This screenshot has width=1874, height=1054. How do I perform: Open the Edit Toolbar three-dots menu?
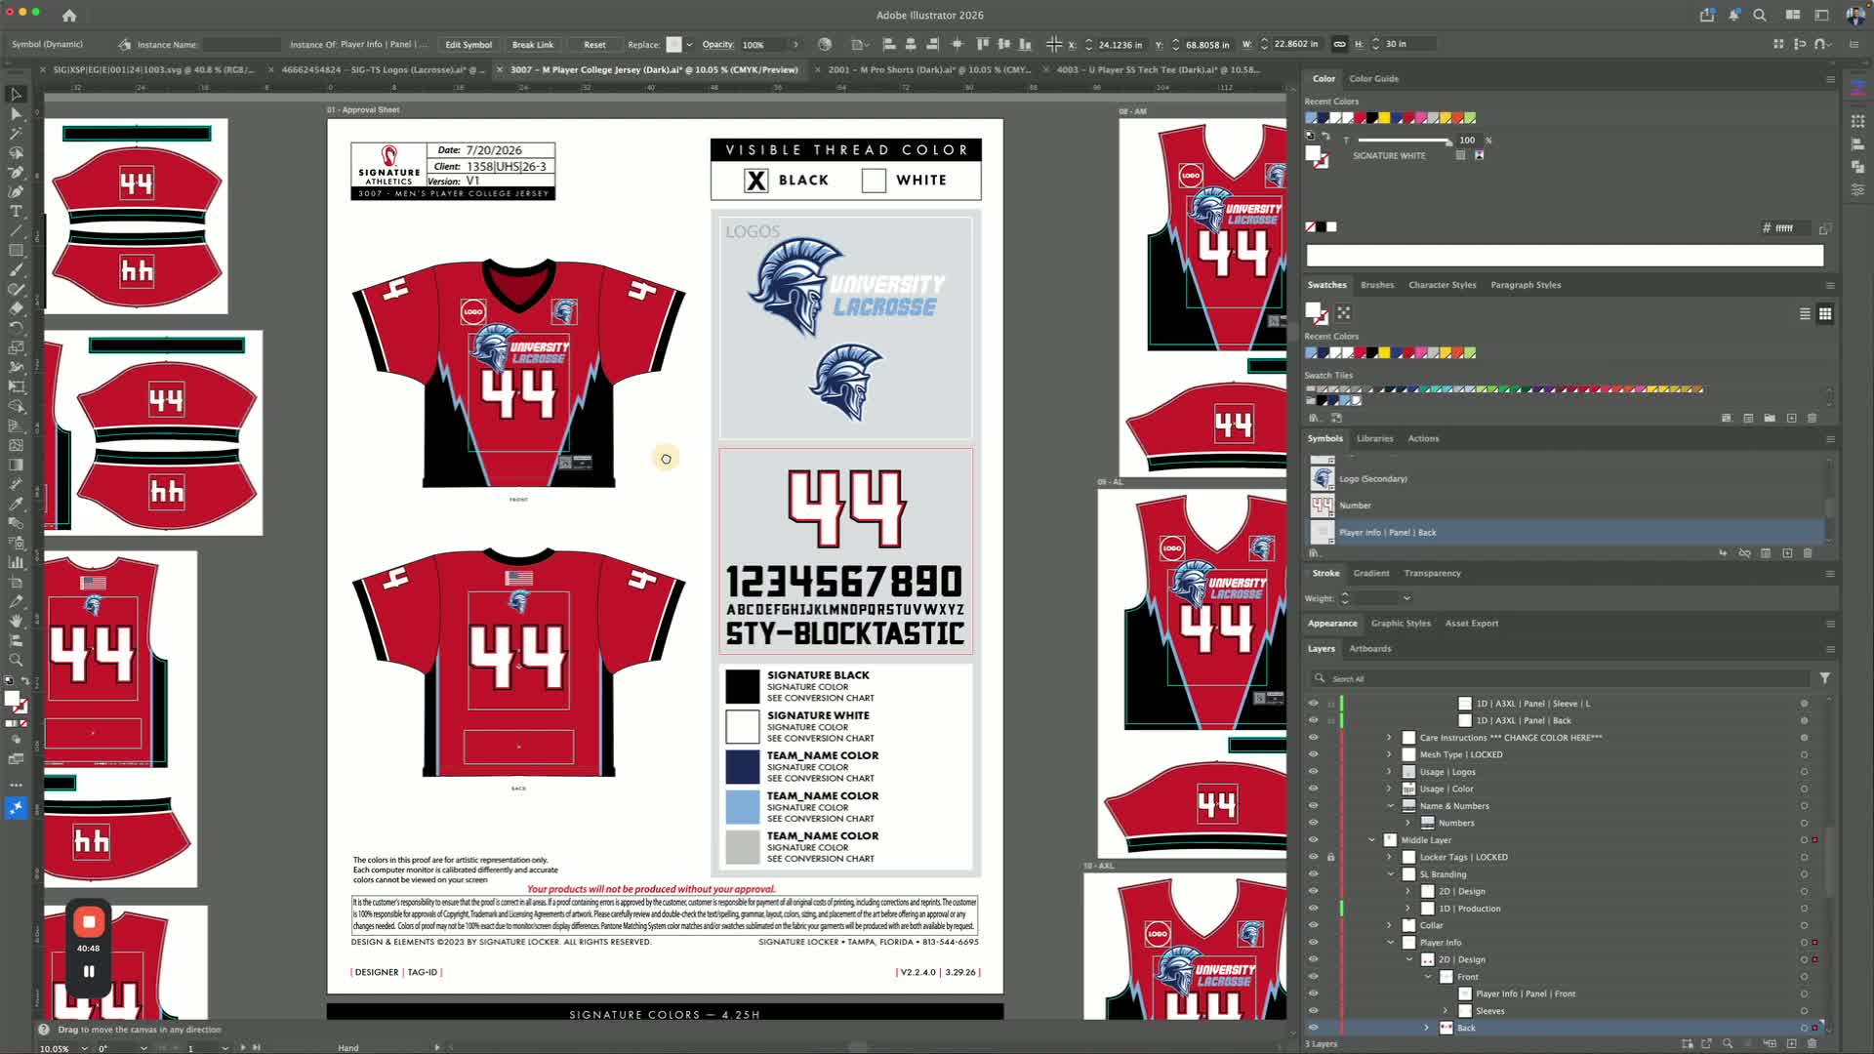16,785
